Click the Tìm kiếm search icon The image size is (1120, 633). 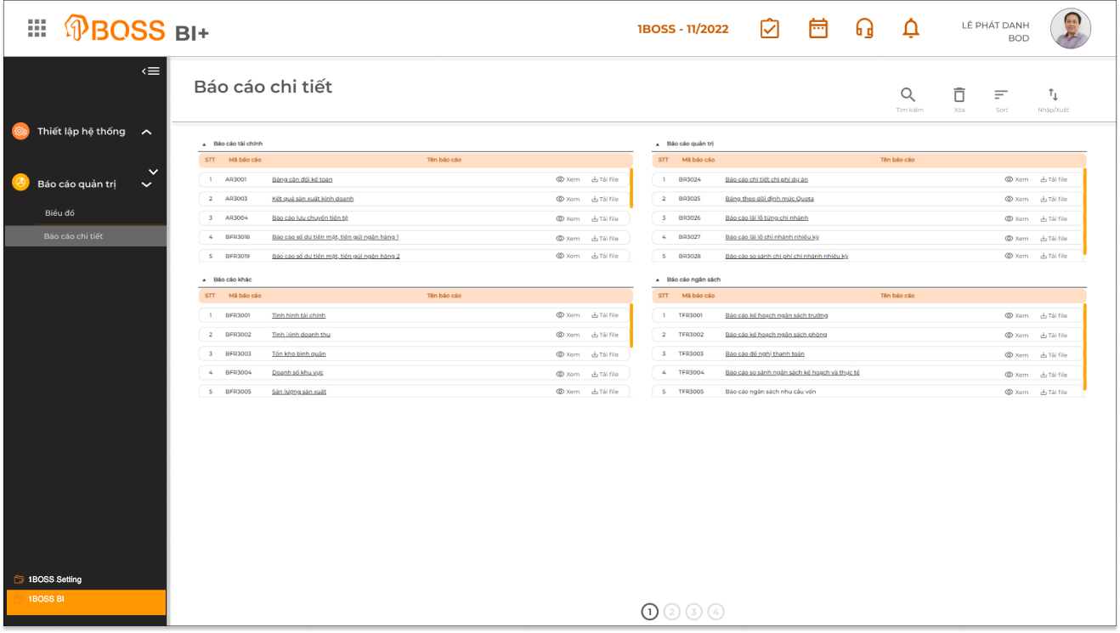(908, 95)
